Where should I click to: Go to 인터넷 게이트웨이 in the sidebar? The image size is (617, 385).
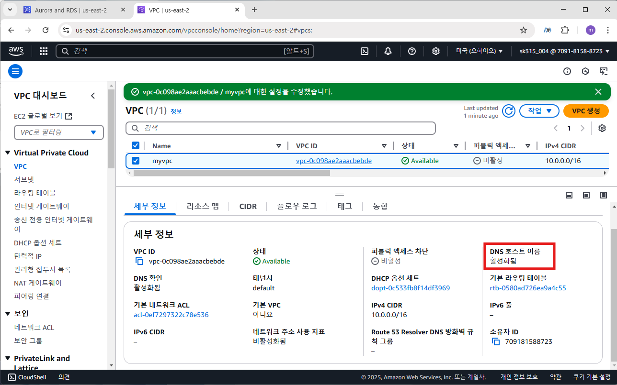pos(42,206)
